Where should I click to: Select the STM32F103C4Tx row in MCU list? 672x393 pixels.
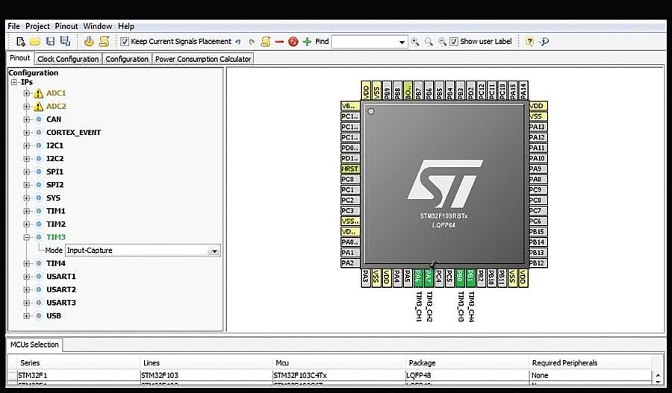pyautogui.click(x=300, y=375)
